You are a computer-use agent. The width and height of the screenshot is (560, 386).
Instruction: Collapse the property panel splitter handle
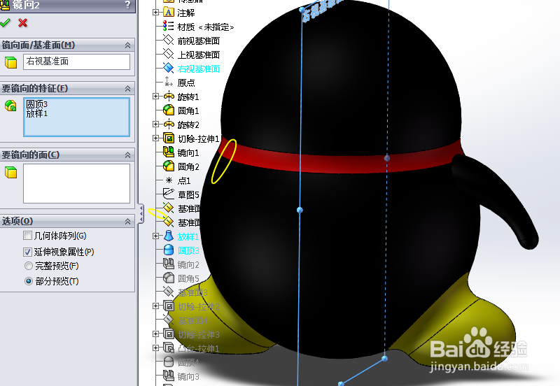pyautogui.click(x=141, y=213)
